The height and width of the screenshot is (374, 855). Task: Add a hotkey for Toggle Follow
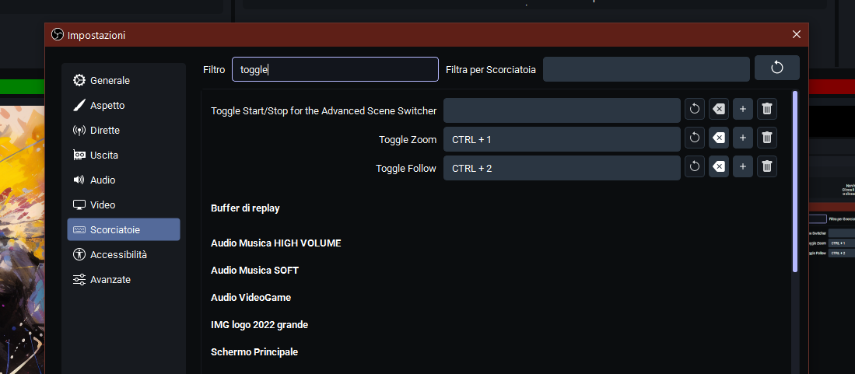(x=743, y=167)
